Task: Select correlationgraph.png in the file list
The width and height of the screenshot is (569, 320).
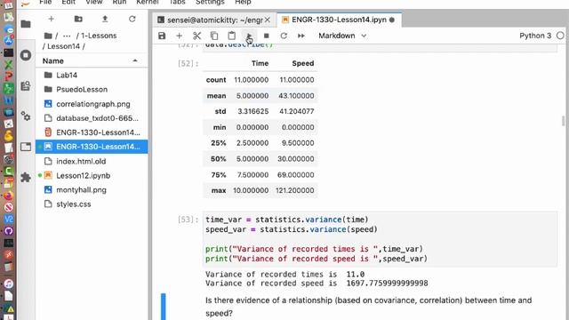Action: [92, 104]
